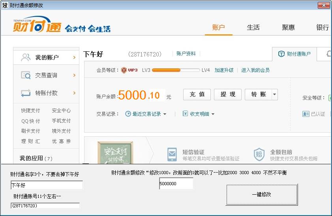Screen dimensions: 332x216
Task: Open 最近交易记录 dropdown arrow
Action: tap(165, 114)
